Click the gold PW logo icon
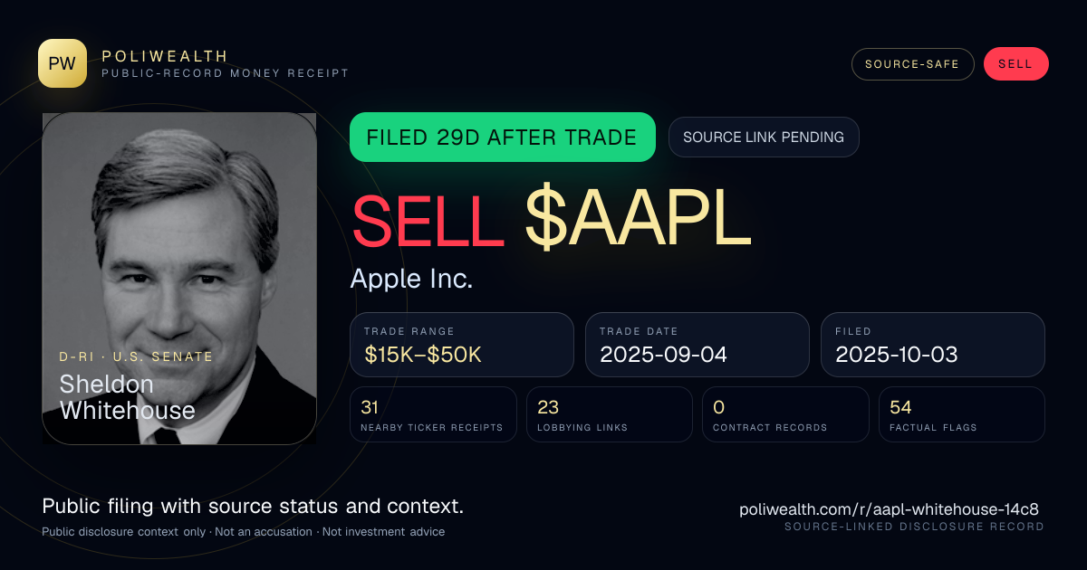The width and height of the screenshot is (1087, 570). coord(63,63)
